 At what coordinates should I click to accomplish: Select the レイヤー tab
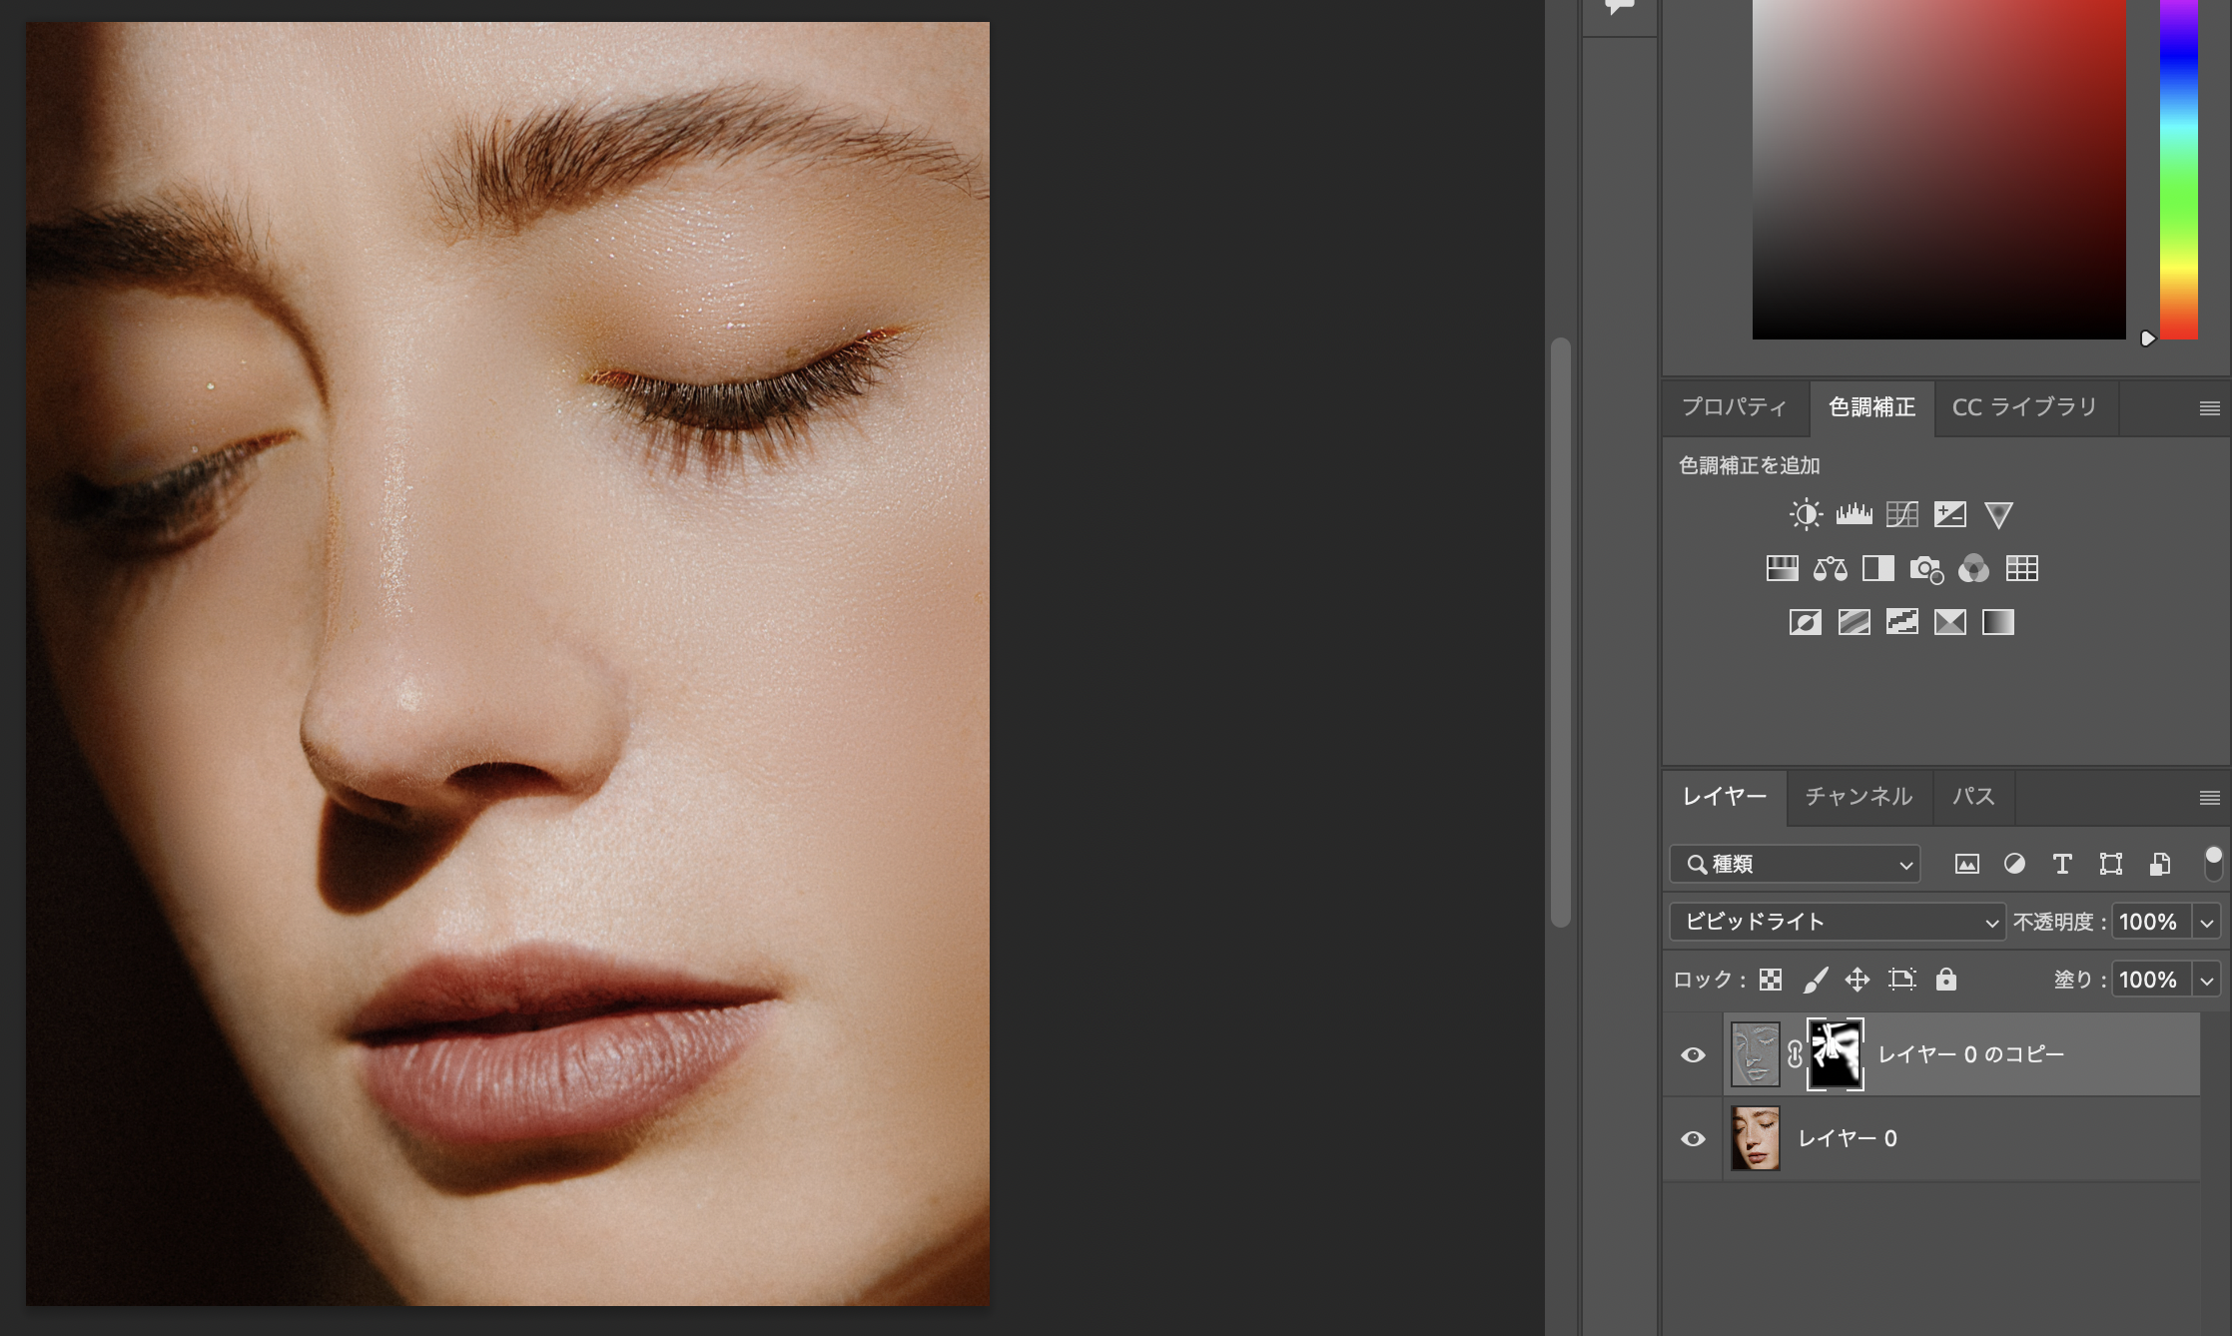(x=1725, y=797)
